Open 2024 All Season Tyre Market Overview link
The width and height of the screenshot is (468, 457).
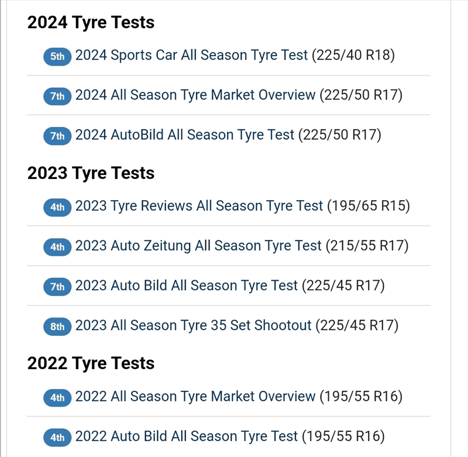(x=239, y=95)
